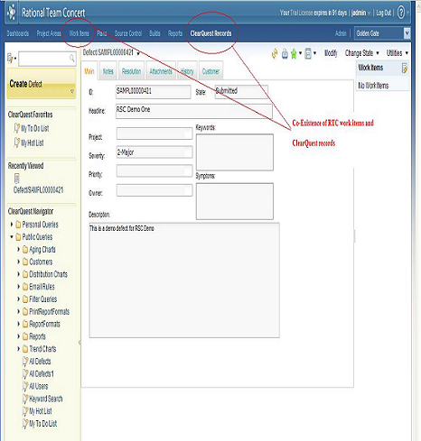Click the Modify button
Viewport: 421px width, 441px height.
331,53
